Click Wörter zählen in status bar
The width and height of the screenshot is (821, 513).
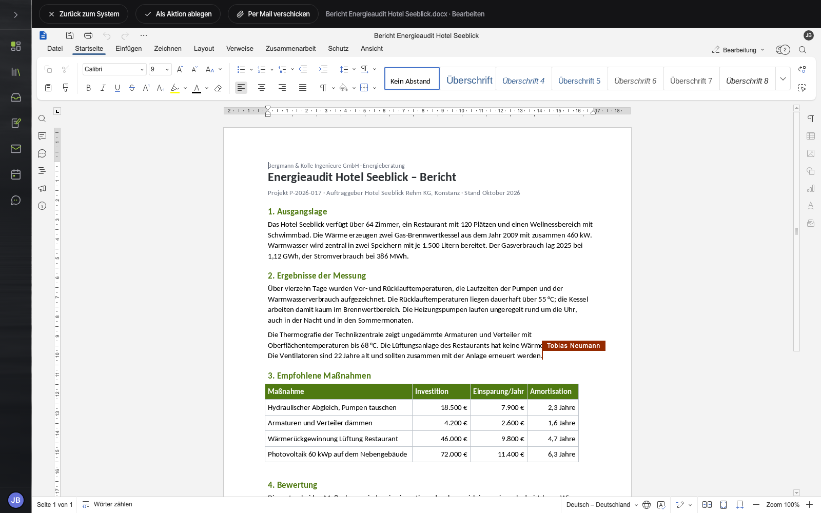point(107,505)
